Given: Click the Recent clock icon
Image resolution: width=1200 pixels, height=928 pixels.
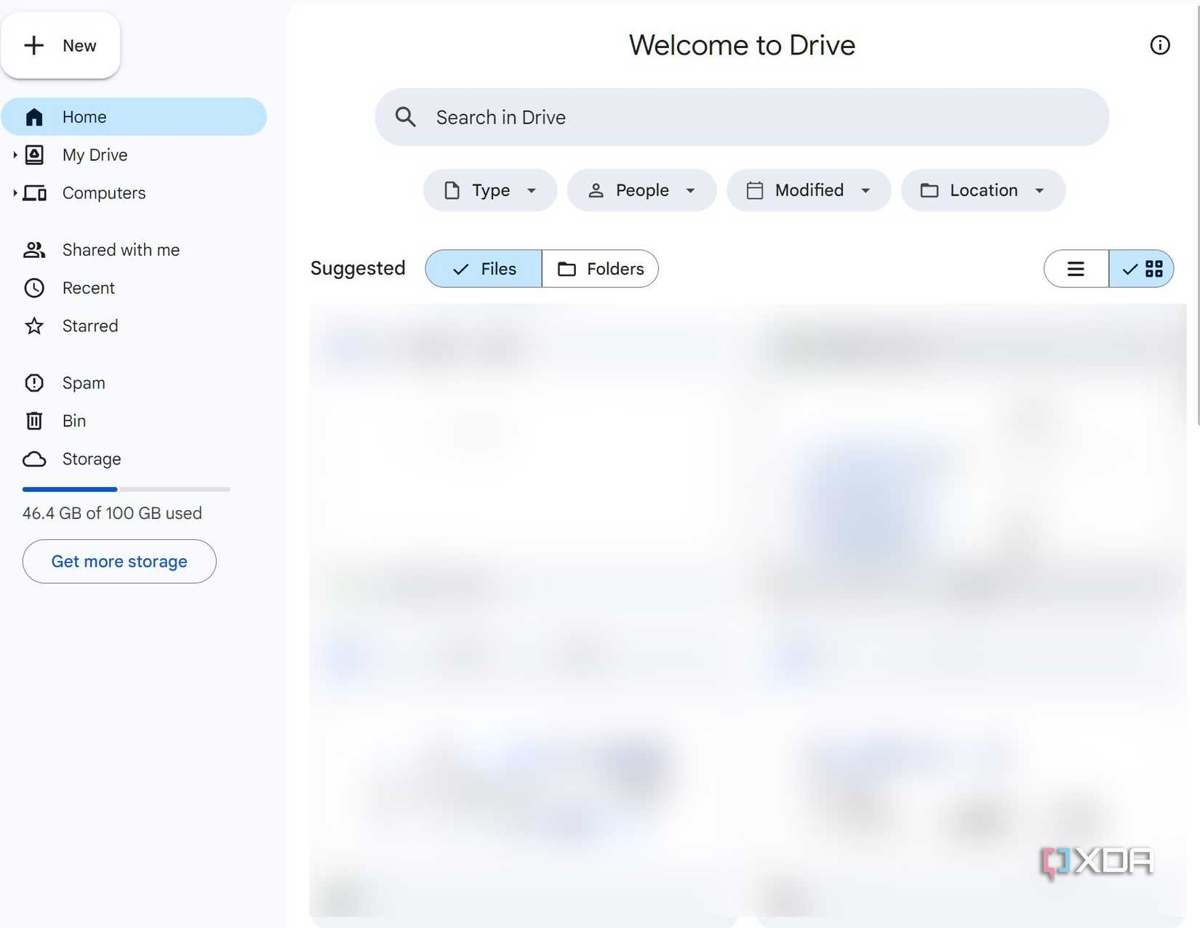Looking at the screenshot, I should [34, 288].
